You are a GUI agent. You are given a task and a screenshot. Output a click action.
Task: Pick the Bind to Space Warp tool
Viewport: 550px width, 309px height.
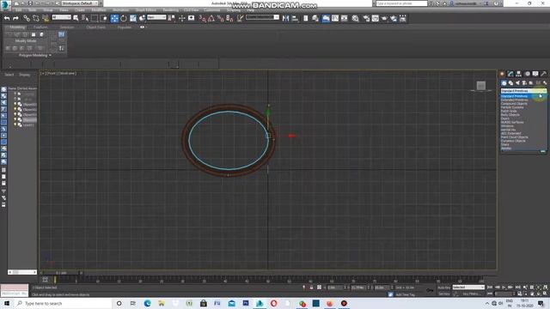(46, 18)
